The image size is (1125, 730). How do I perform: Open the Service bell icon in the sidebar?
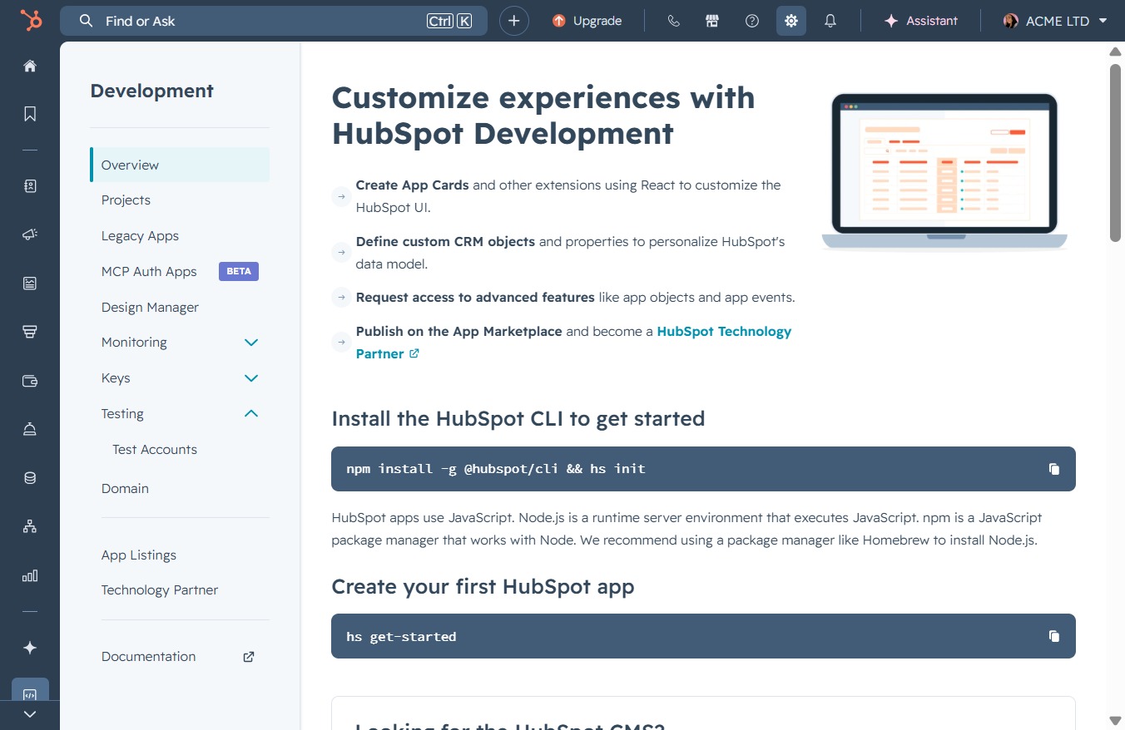tap(30, 429)
